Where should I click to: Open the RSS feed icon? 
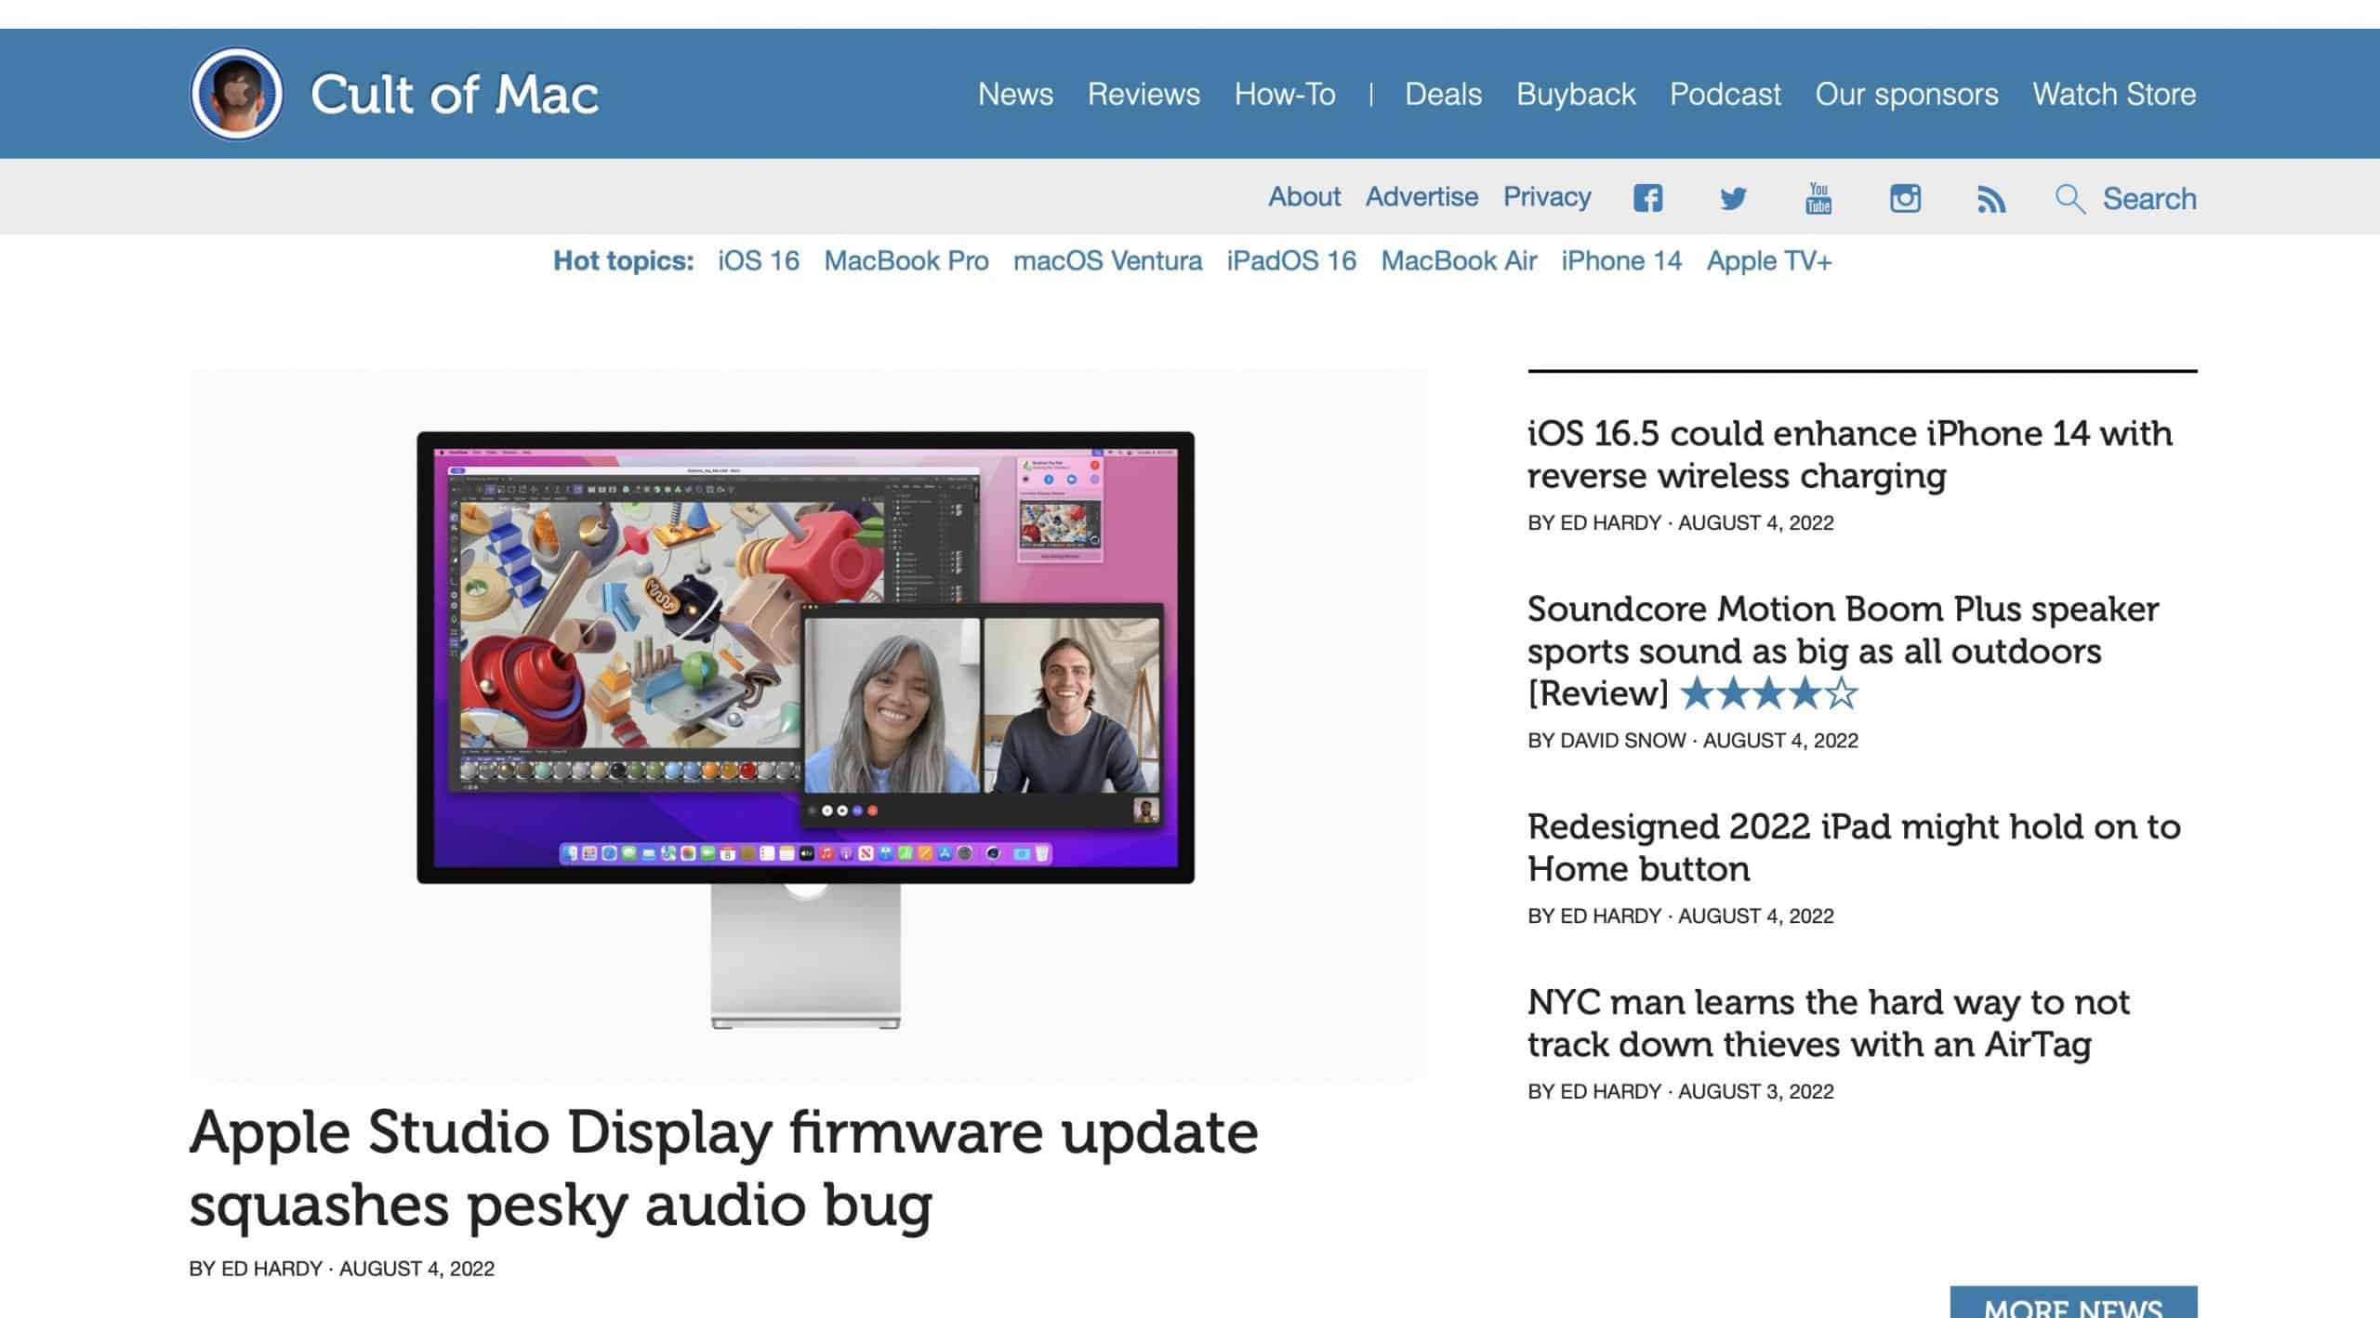click(1990, 199)
